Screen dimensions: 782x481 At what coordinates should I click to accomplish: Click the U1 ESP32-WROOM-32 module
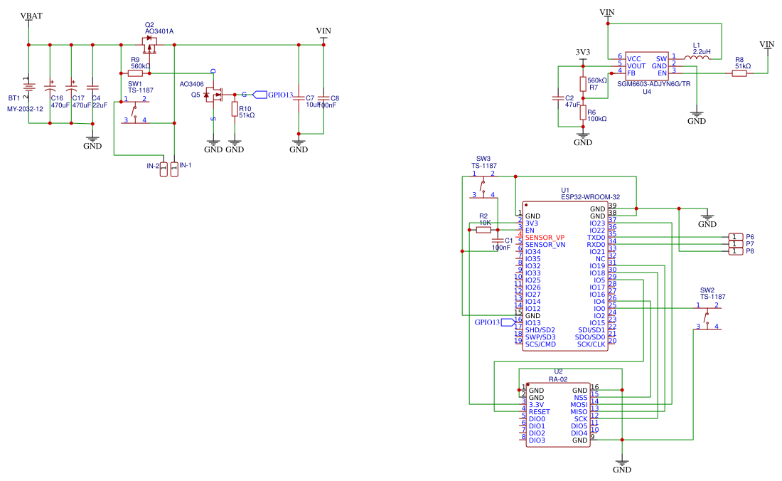coord(565,277)
